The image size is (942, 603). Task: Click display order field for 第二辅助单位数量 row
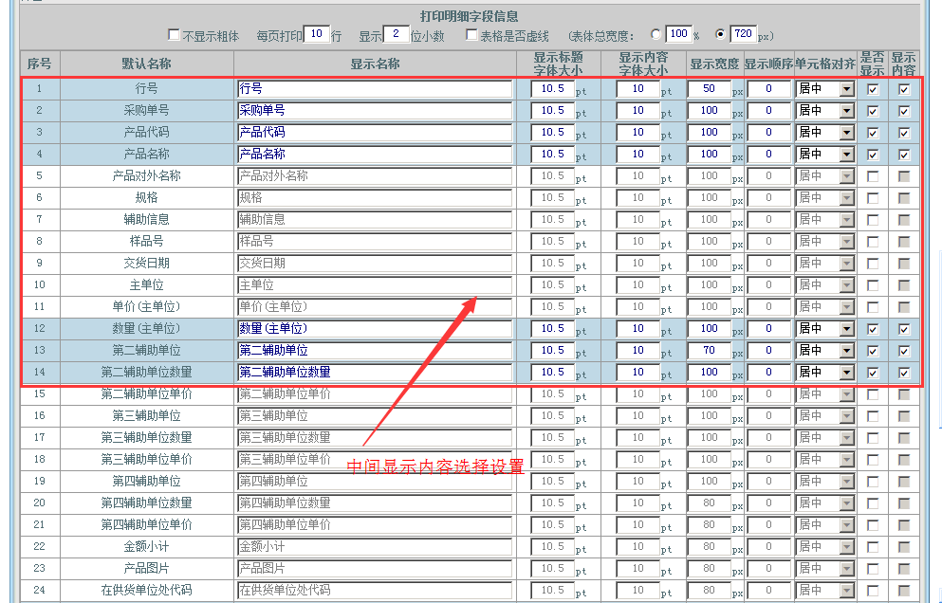point(768,373)
